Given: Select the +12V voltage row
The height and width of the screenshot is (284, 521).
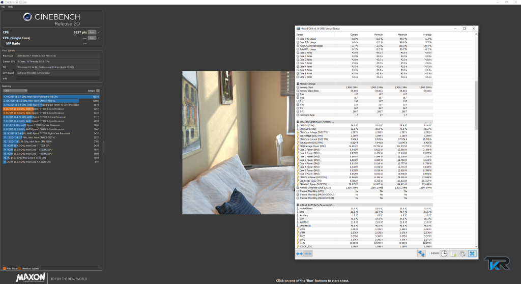Looking at the screenshot, I should point(364,243).
